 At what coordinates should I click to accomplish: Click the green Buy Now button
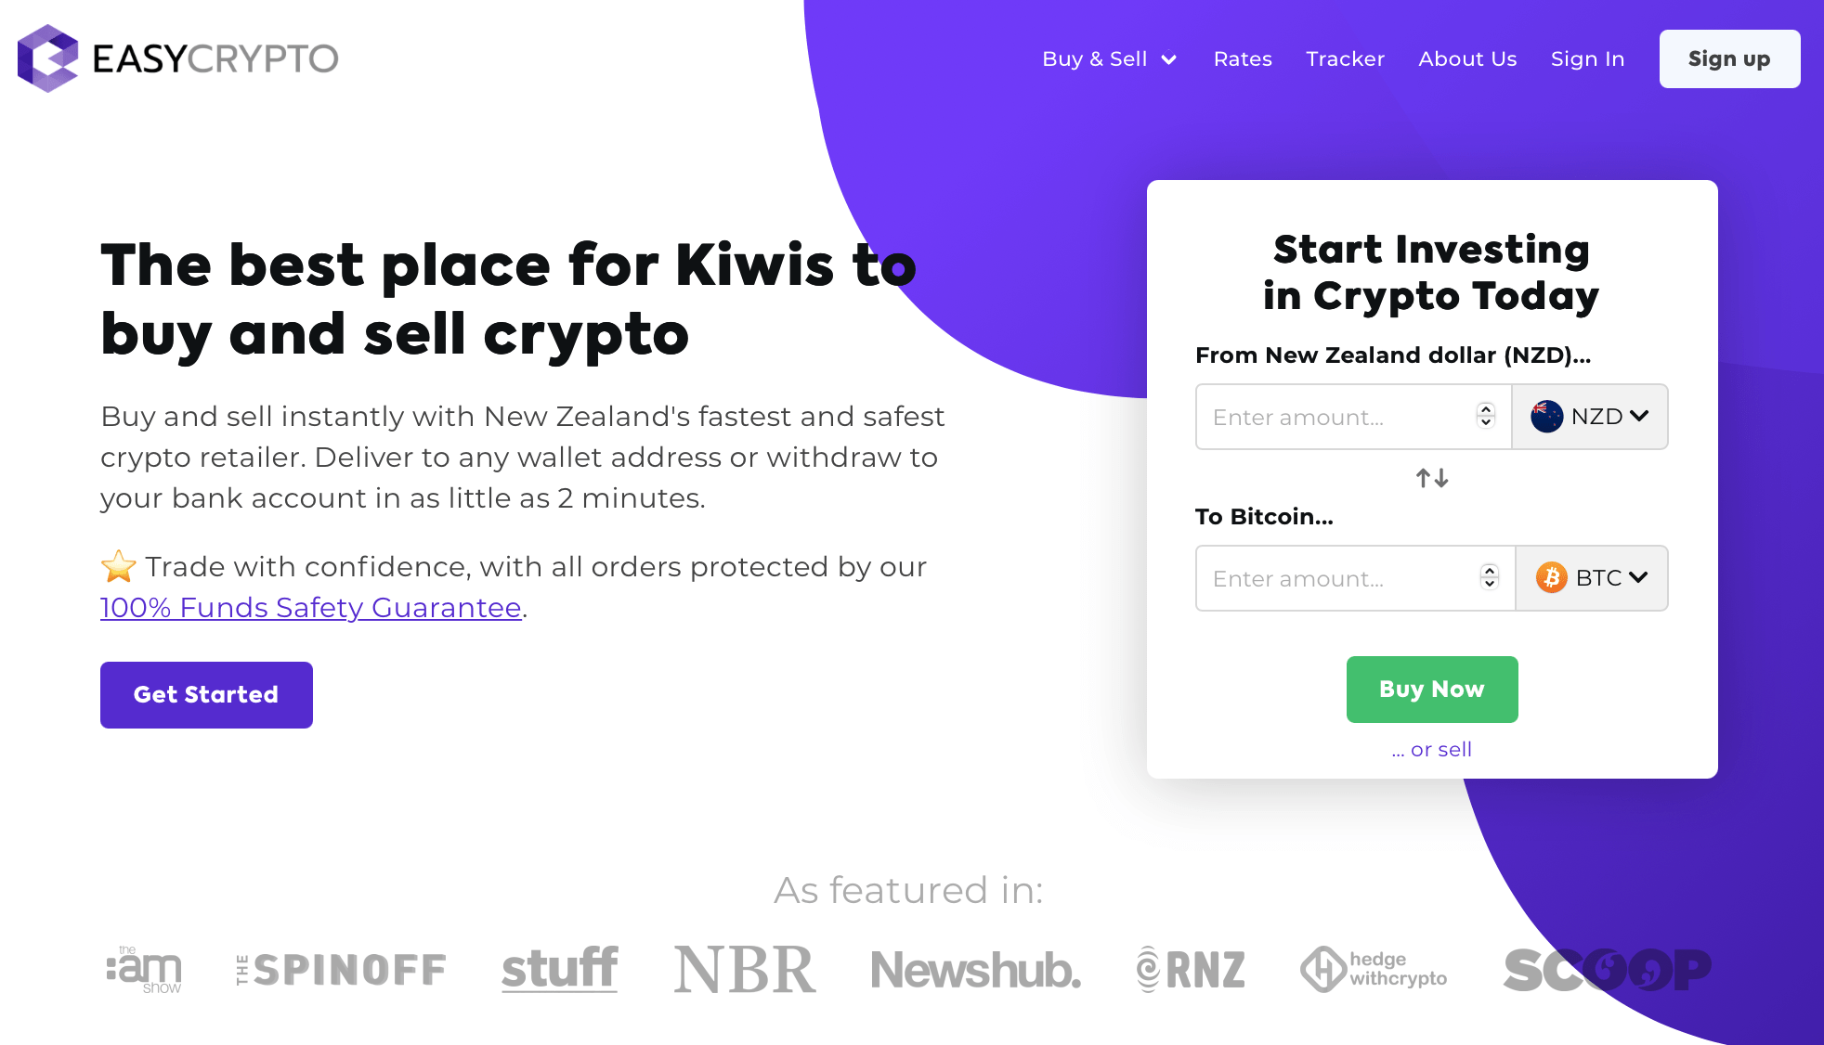[1432, 690]
